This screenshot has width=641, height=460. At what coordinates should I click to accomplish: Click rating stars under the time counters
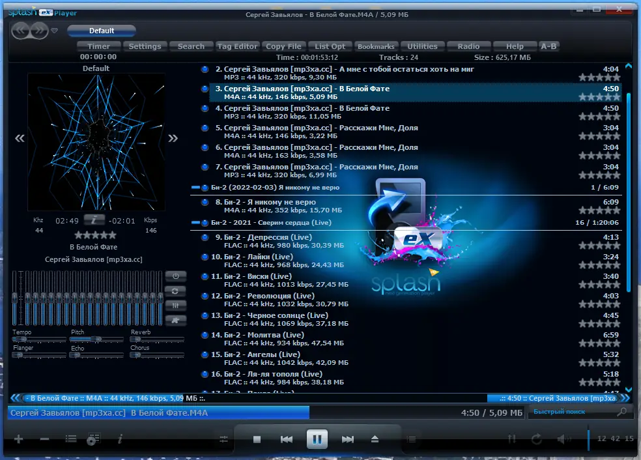95,235
